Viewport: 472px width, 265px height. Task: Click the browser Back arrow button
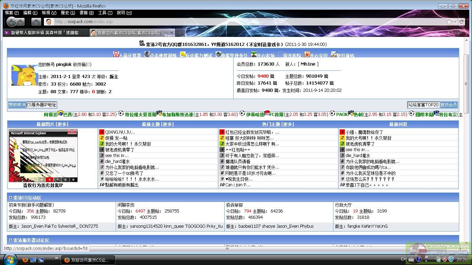pos(12,22)
